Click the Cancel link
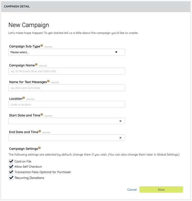 point(132,189)
